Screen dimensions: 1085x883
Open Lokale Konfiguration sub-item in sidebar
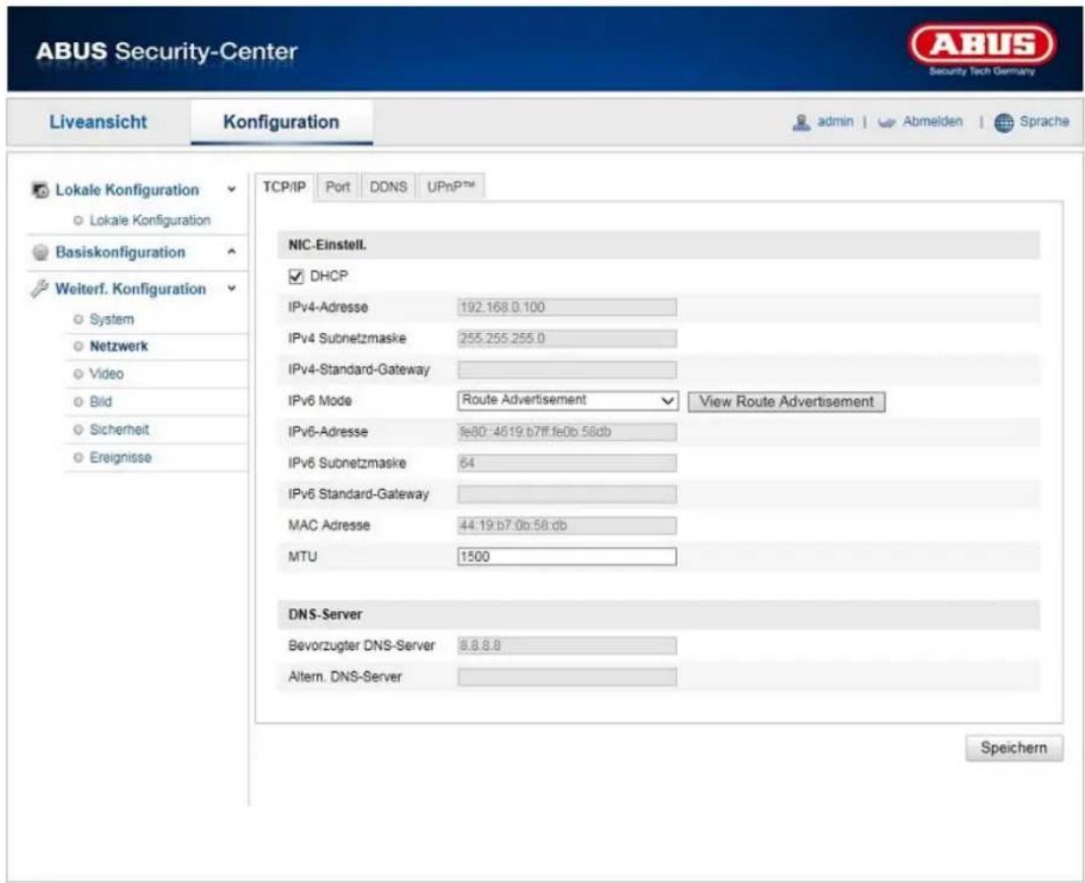click(150, 221)
